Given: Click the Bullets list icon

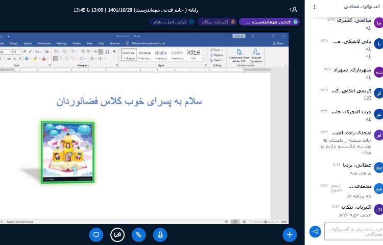Looking at the screenshot, I should 56,52.
